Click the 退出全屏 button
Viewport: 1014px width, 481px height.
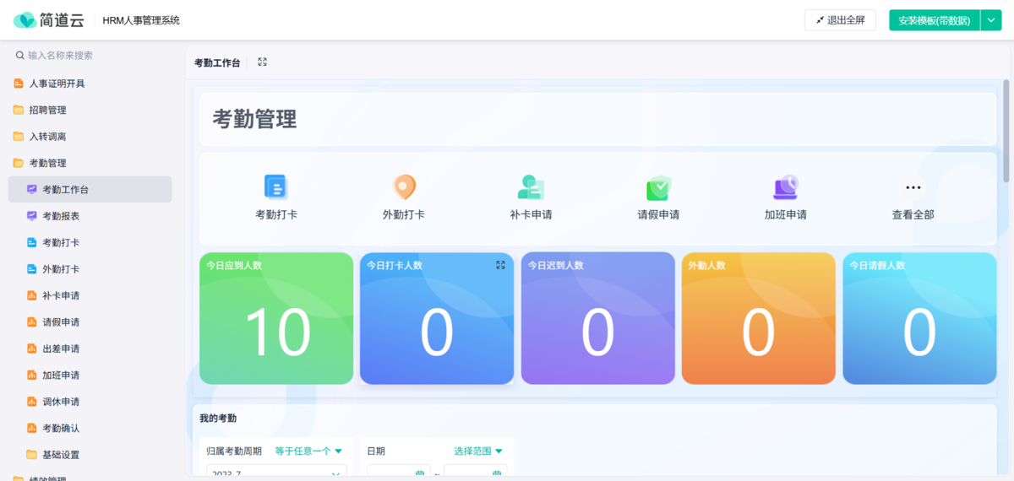click(840, 20)
